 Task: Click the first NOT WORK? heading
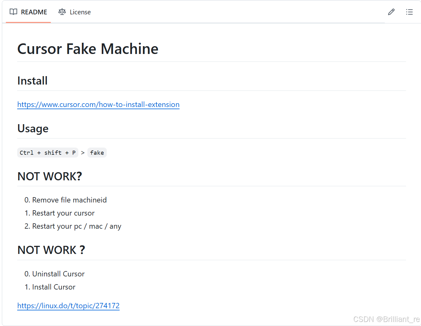(x=50, y=176)
